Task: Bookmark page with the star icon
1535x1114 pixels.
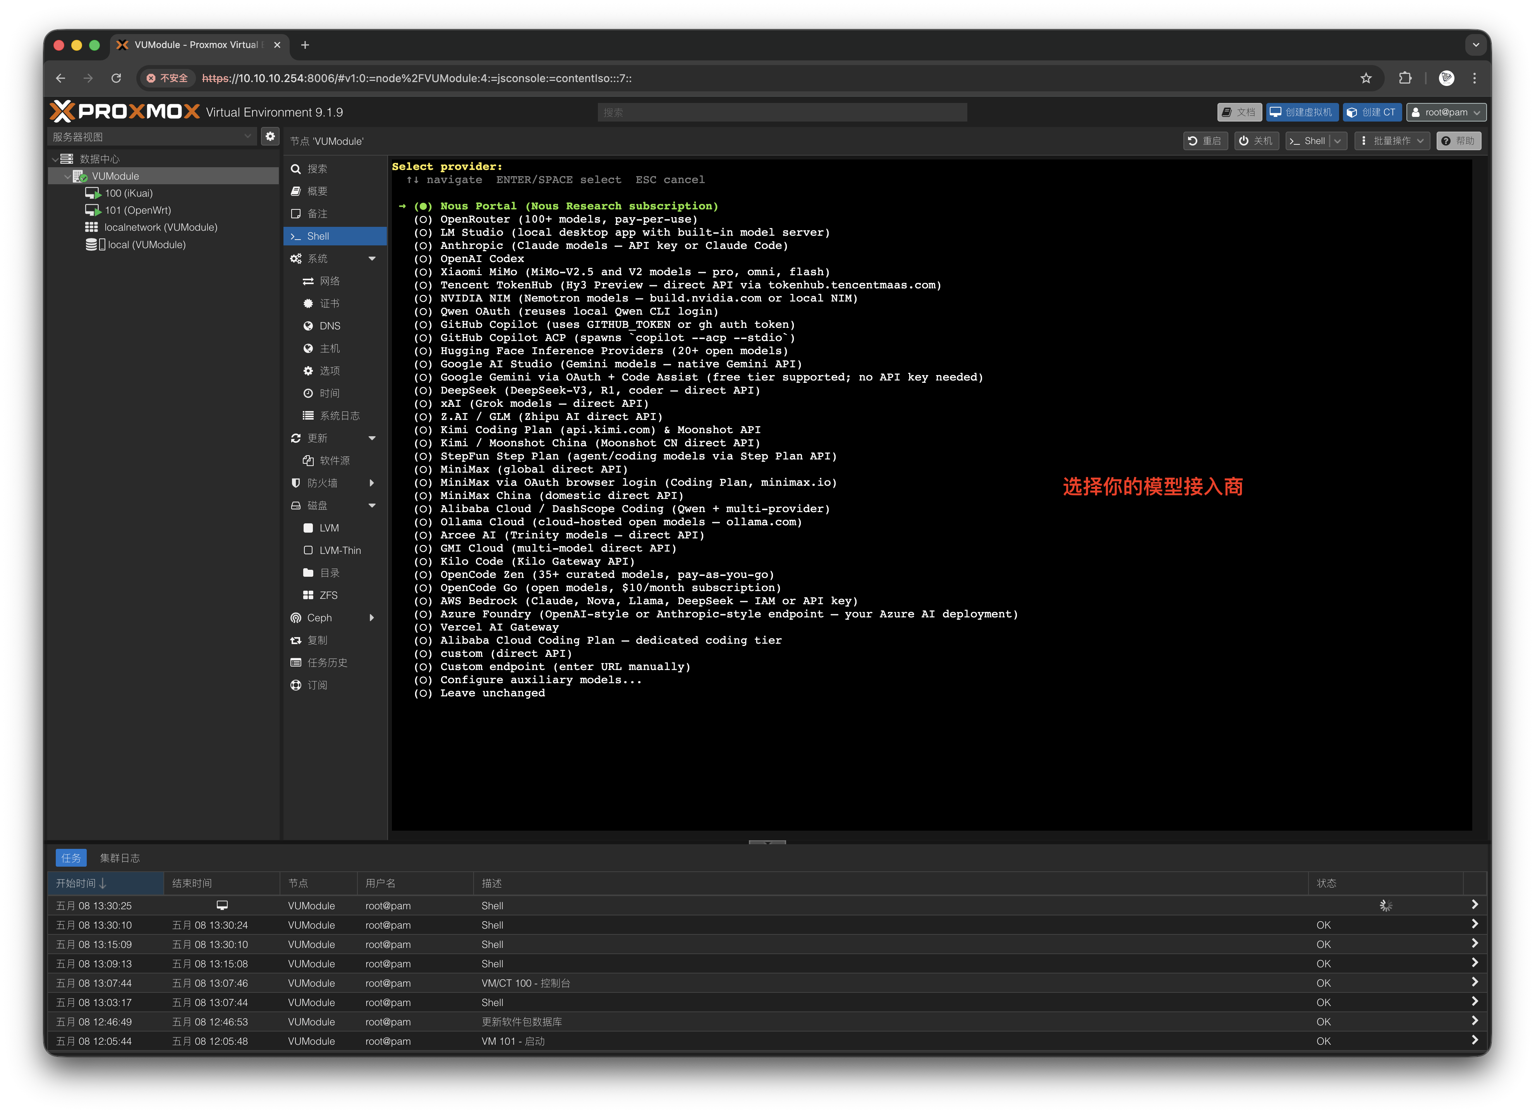Action: [x=1366, y=79]
